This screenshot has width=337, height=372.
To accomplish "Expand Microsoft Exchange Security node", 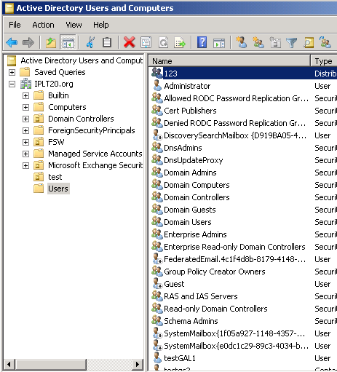I will point(25,165).
